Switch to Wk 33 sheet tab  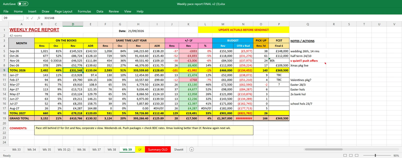tap(16, 149)
